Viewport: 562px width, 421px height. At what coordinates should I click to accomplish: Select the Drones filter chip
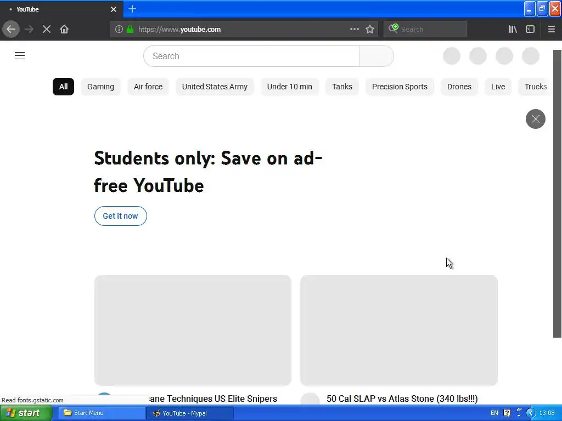point(459,87)
